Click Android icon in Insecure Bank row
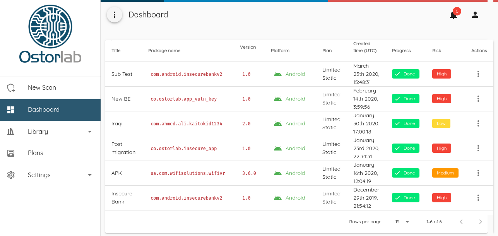This screenshot has height=236, width=498. [x=277, y=198]
